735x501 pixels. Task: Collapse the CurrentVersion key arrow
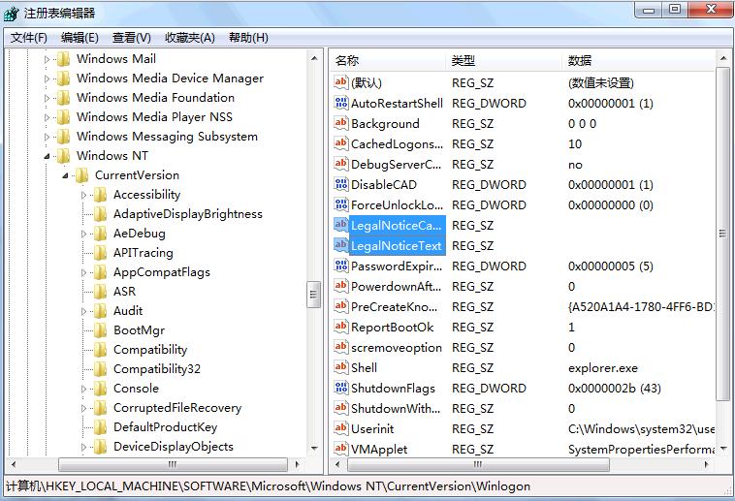pyautogui.click(x=65, y=175)
